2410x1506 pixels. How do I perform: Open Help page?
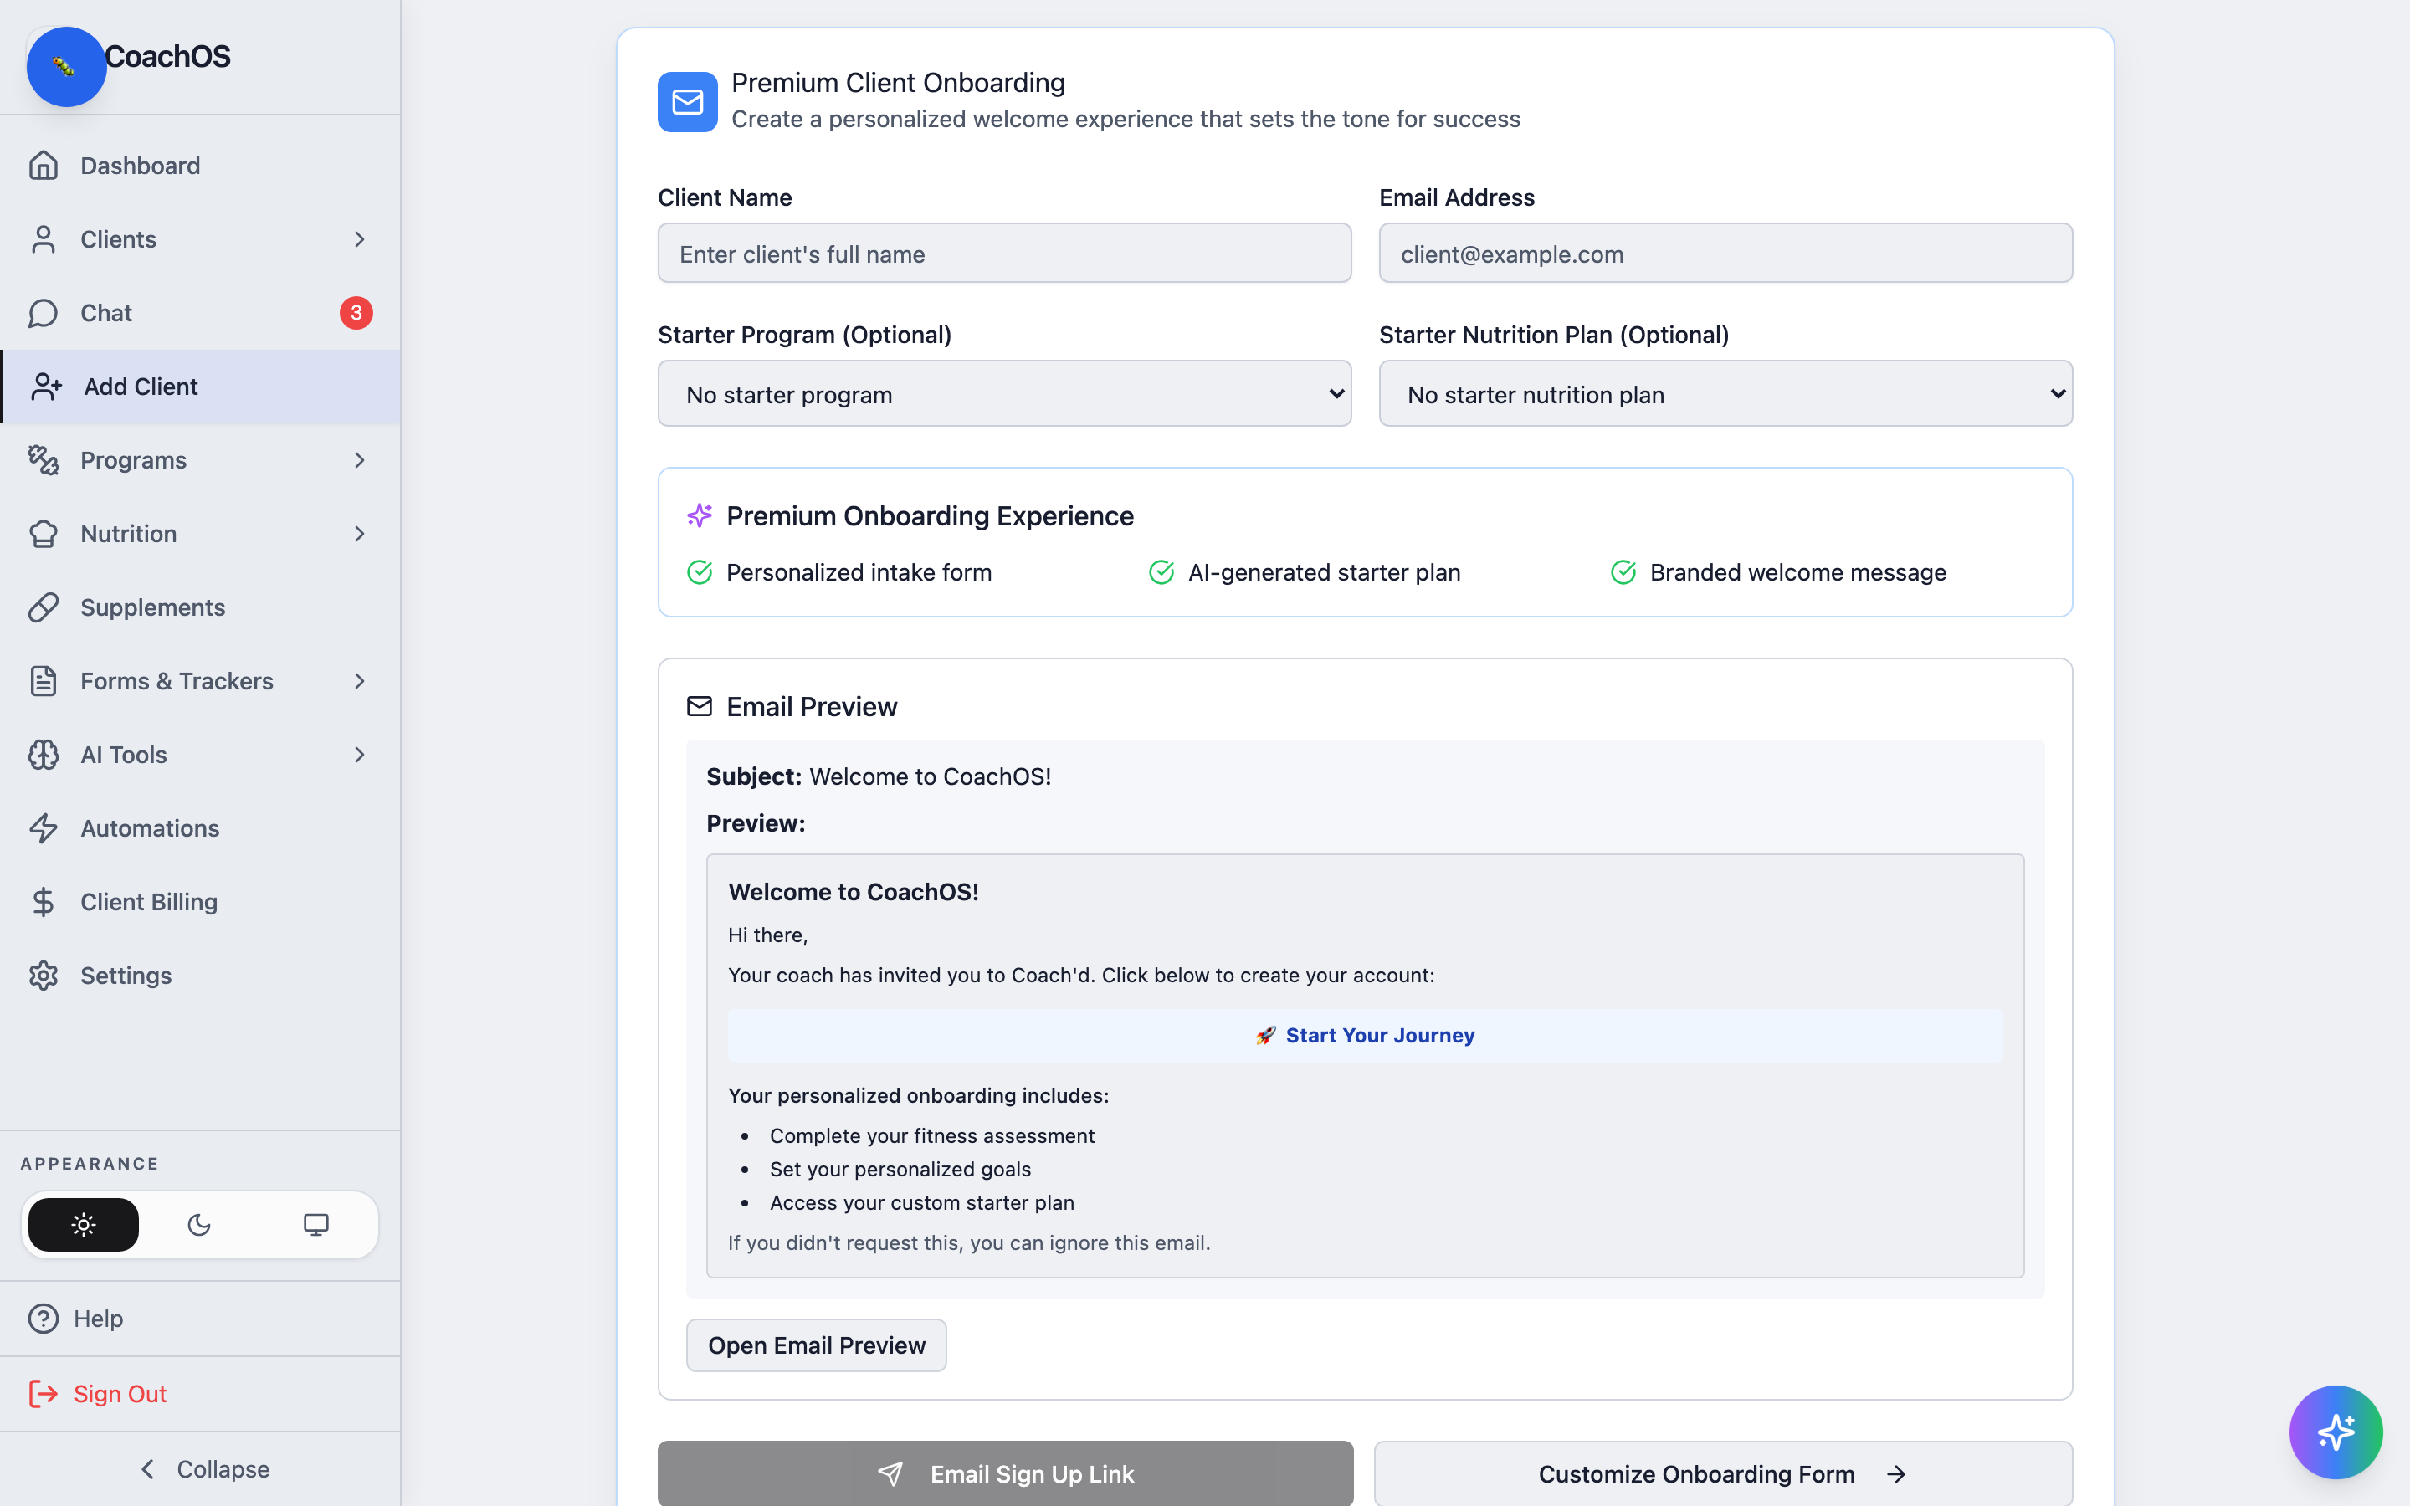(200, 1319)
